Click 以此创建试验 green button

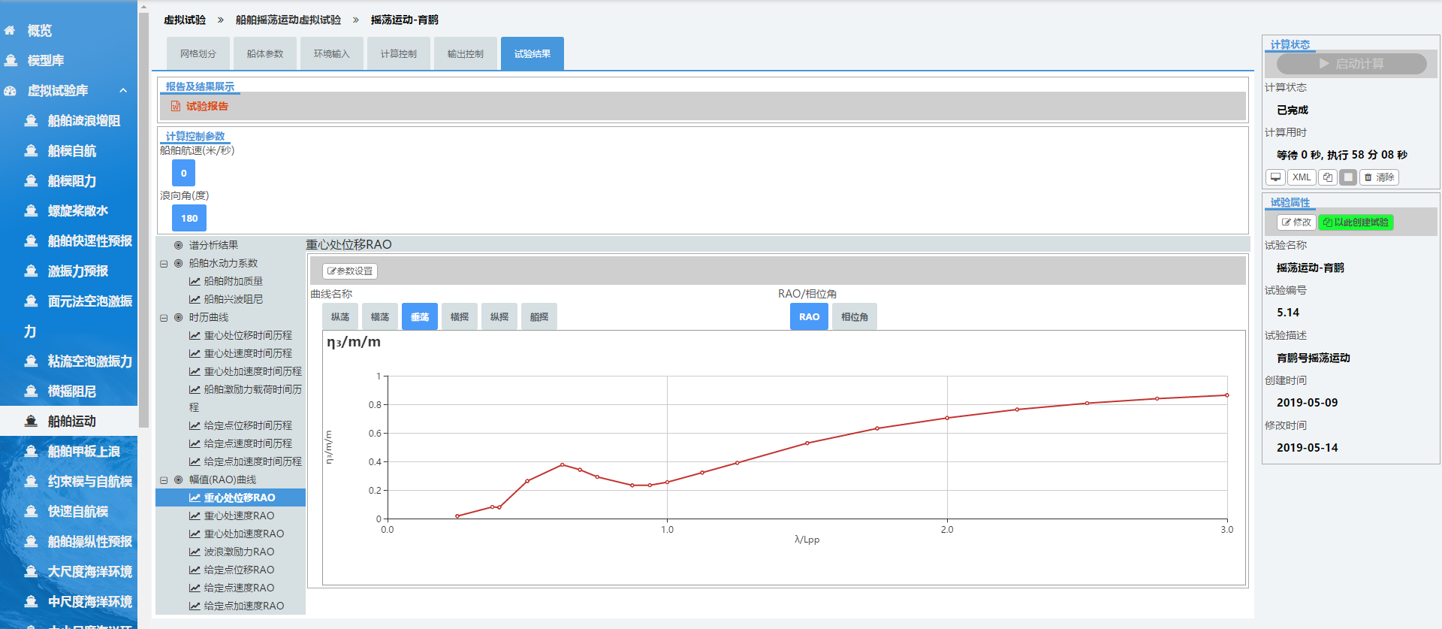(x=1356, y=222)
